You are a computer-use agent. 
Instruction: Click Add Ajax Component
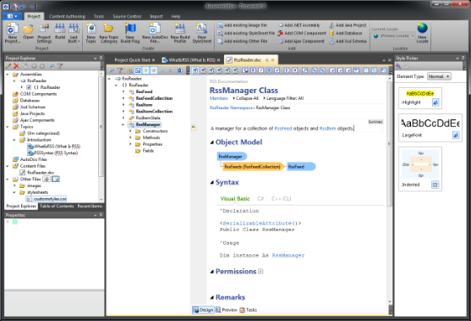(x=301, y=42)
